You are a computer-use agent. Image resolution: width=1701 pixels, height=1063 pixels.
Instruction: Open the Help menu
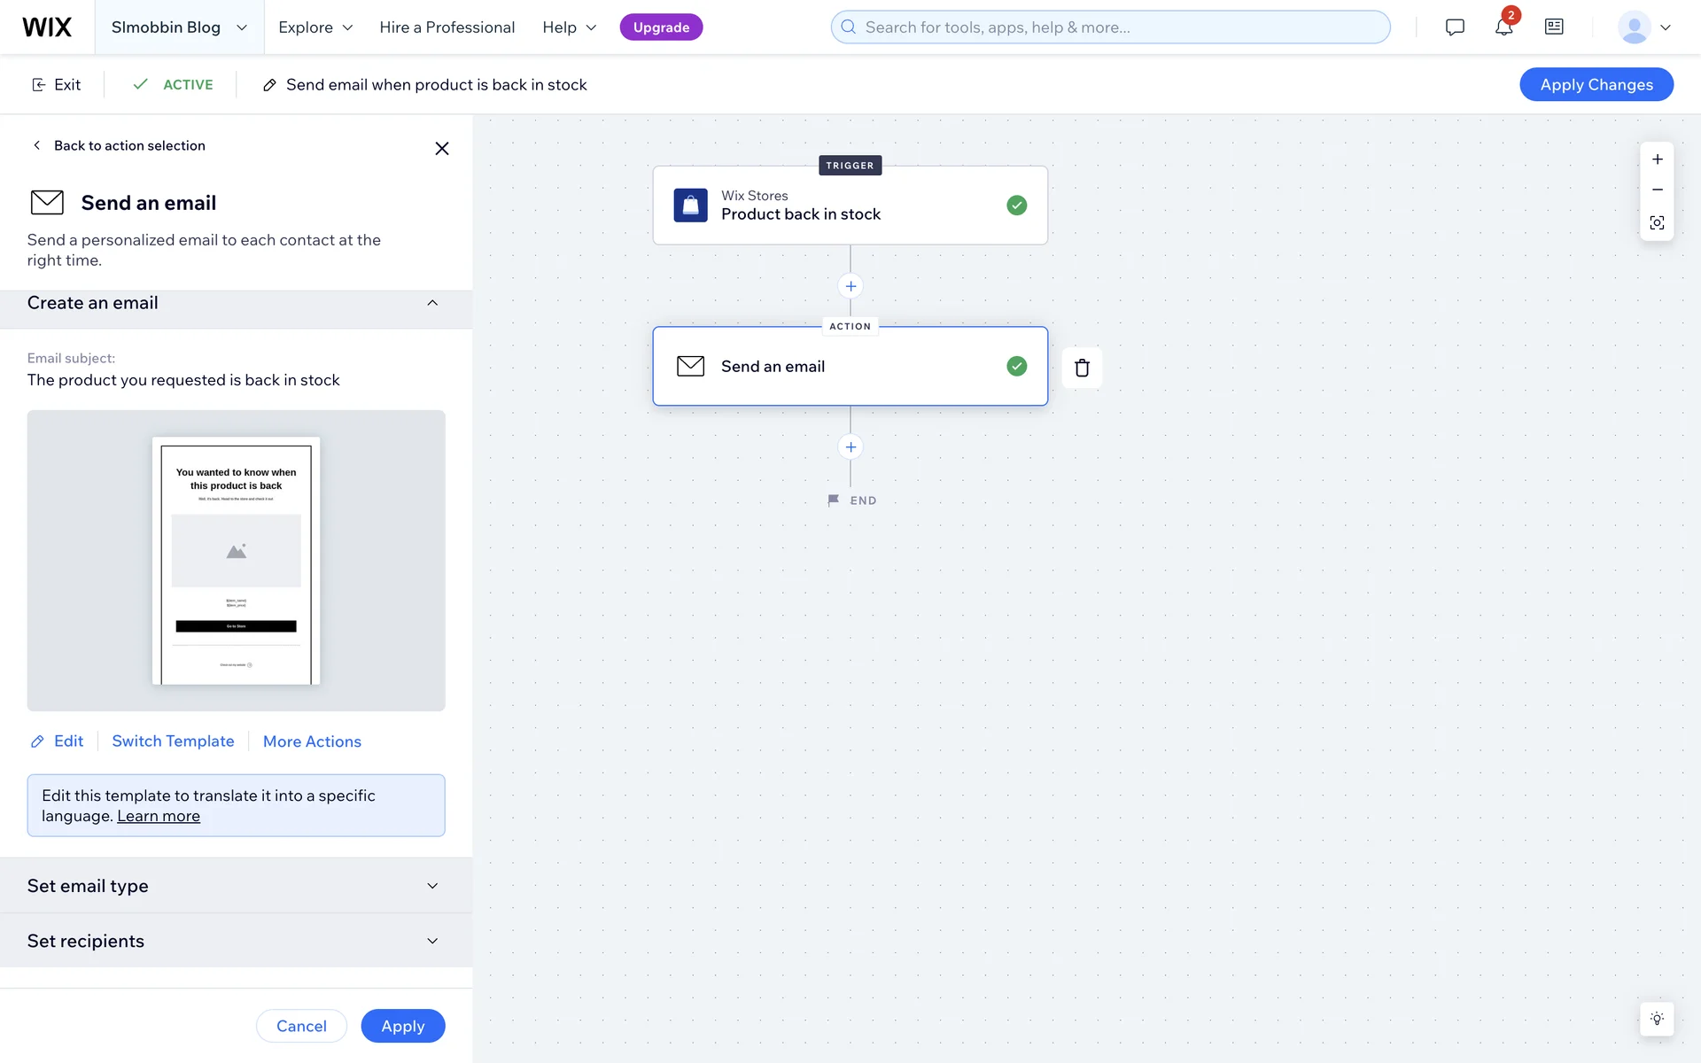pyautogui.click(x=569, y=27)
